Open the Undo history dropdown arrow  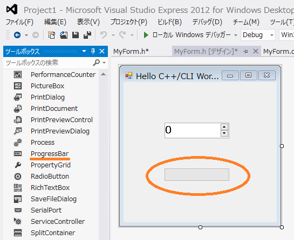(x=113, y=35)
